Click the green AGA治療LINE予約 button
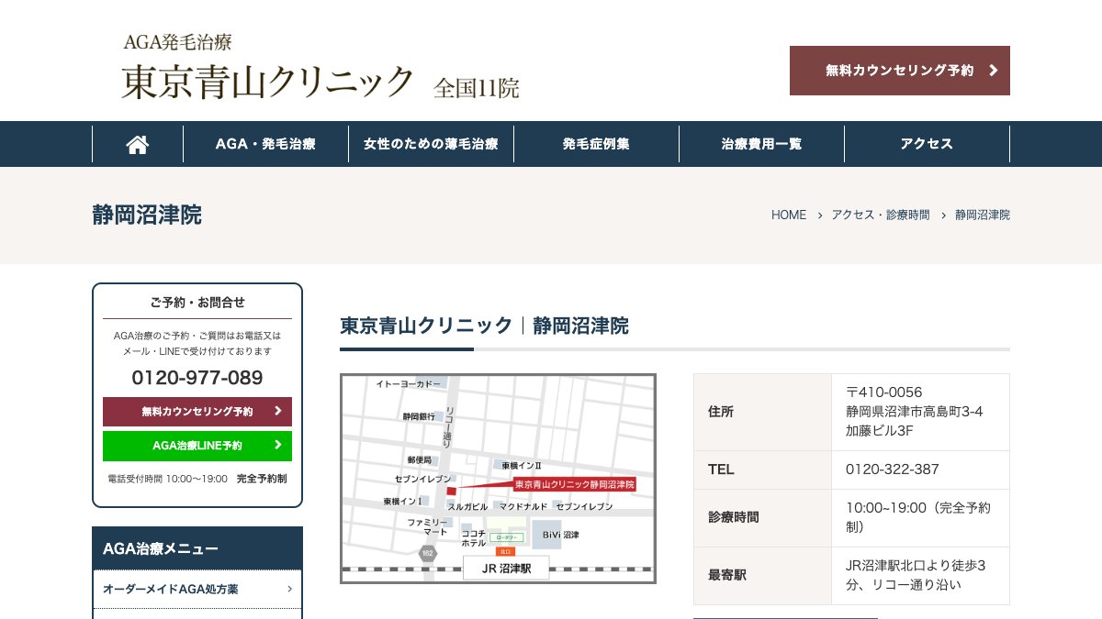The height and width of the screenshot is (619, 1102). click(197, 446)
